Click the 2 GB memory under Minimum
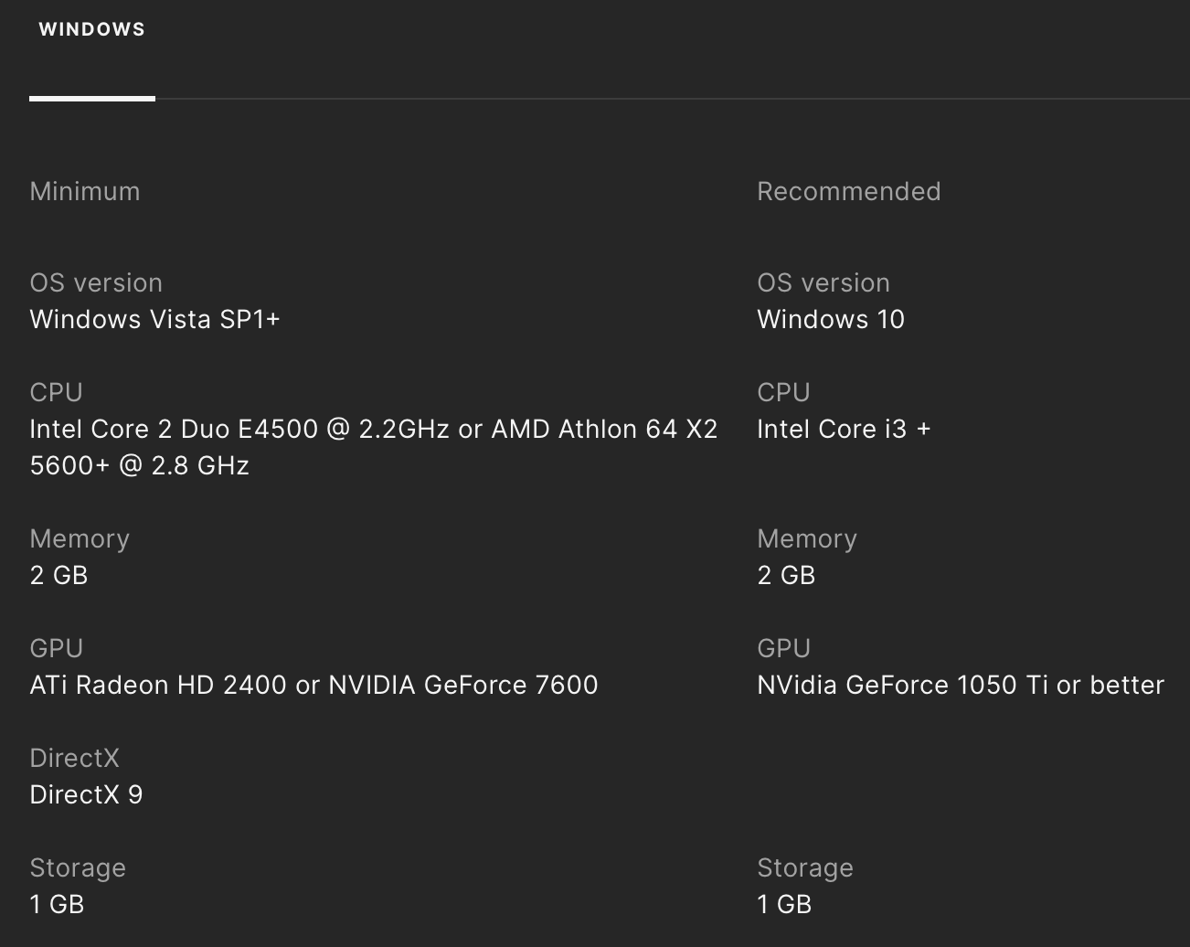1190x947 pixels. tap(58, 575)
